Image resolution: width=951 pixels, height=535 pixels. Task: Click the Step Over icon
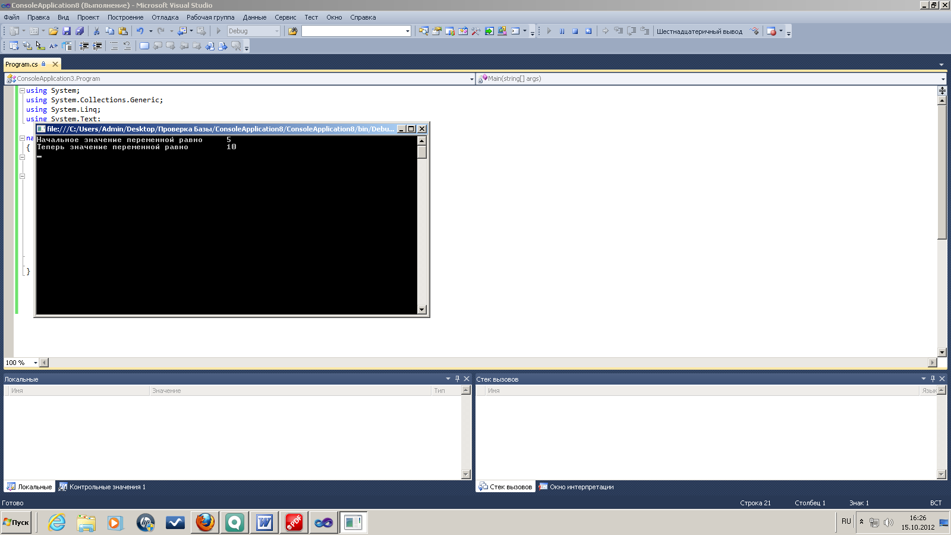(x=631, y=31)
